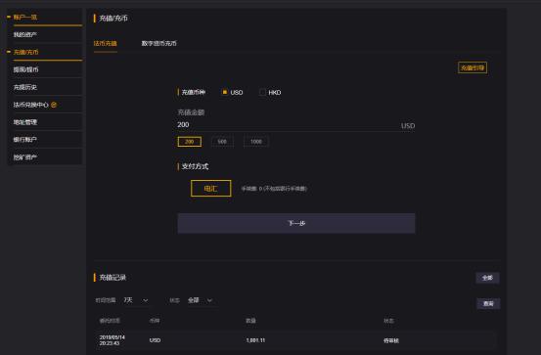Image resolution: width=541 pixels, height=355 pixels.
Task: Collapse the 充值/充币 sidebar section
Action: (x=9, y=52)
